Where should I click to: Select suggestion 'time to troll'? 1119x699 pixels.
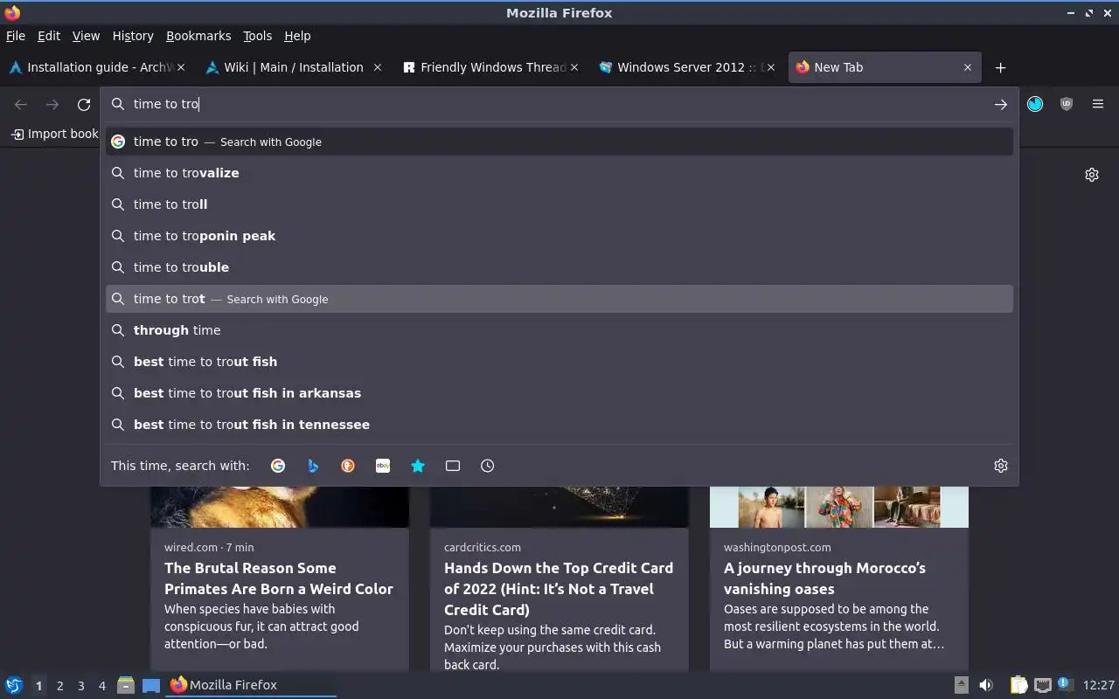pos(559,204)
